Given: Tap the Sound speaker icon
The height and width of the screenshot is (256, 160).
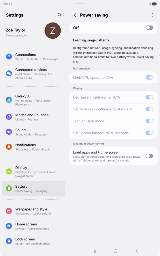Looking at the screenshot, I should [x=9, y=132].
